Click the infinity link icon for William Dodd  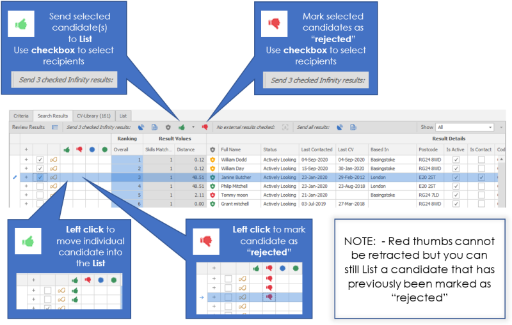55,159
